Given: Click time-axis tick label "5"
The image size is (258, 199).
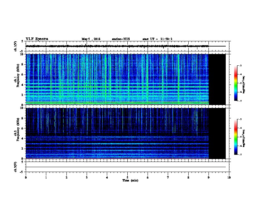Looking at the screenshot, I should point(127,177).
